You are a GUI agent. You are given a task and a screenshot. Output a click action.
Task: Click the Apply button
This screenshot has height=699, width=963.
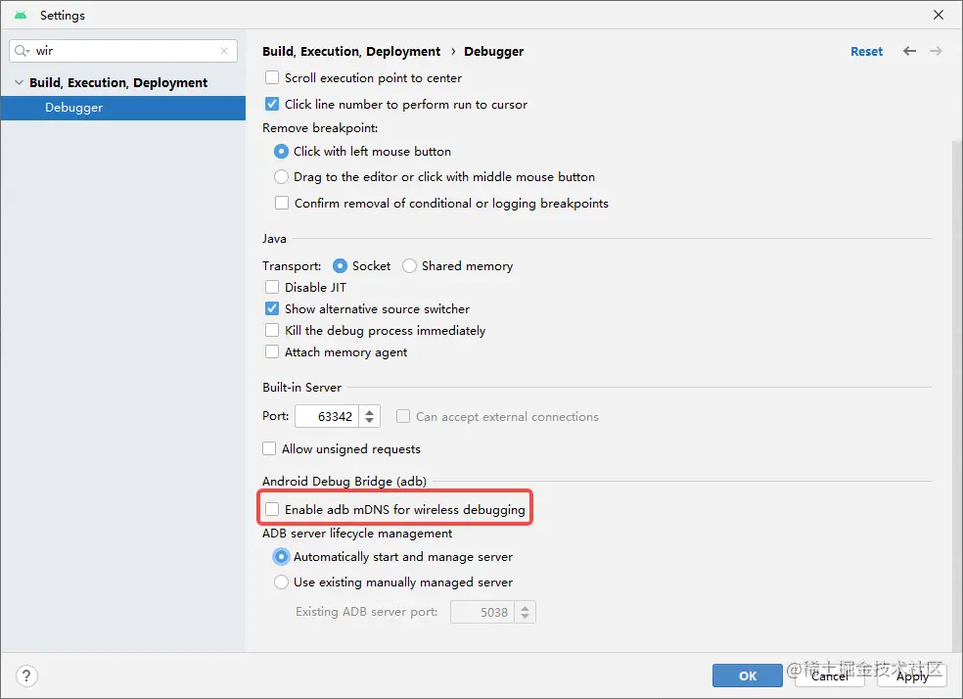coord(912,676)
